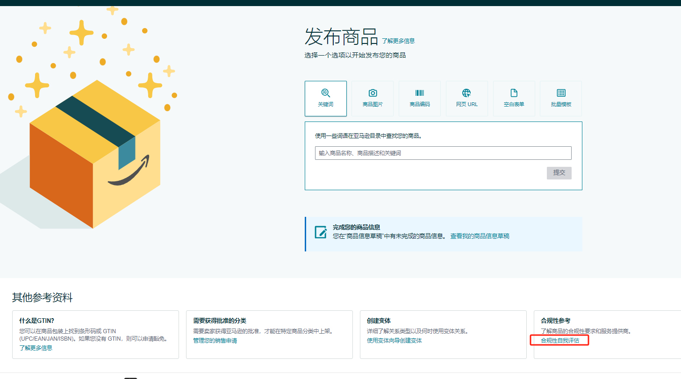Image resolution: width=681 pixels, height=379 pixels.
Task: Open 了解更多信息 link next to 发布商品
Action: point(398,41)
